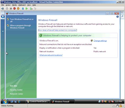Click the search magnifier in Control Panel window
Viewport: 125px width, 108px height.
122,16
